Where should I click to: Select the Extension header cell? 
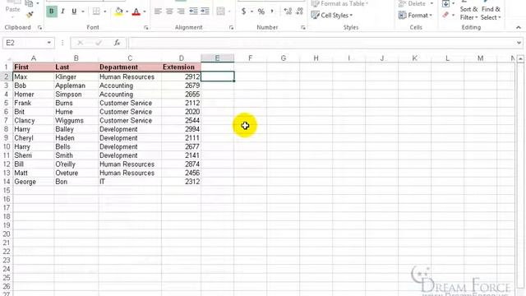click(181, 67)
